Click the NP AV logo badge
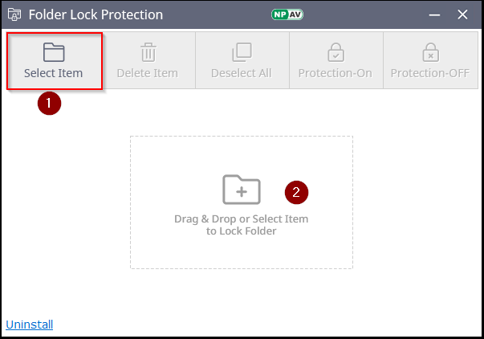 (x=287, y=14)
